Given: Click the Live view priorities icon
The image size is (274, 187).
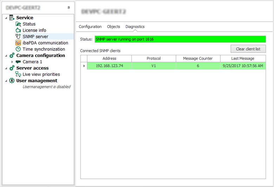Looking at the screenshot, I should (x=18, y=75).
